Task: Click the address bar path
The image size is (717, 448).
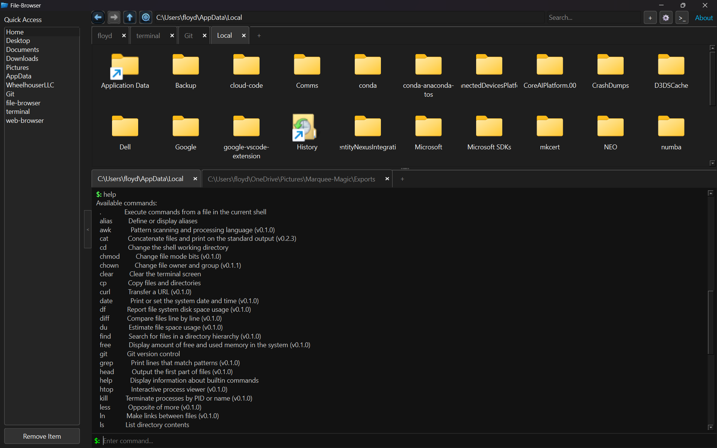Action: (349, 18)
